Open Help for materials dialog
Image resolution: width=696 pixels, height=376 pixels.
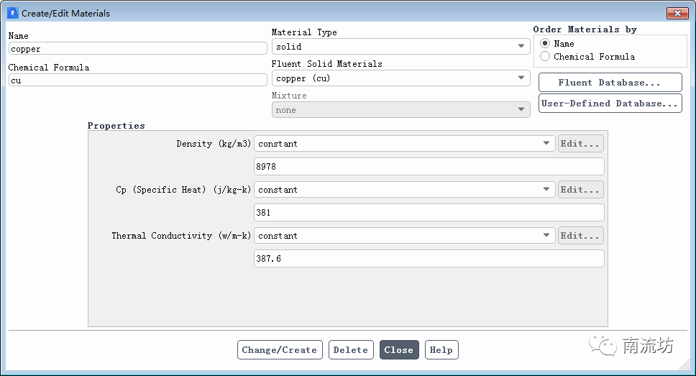[x=441, y=350]
